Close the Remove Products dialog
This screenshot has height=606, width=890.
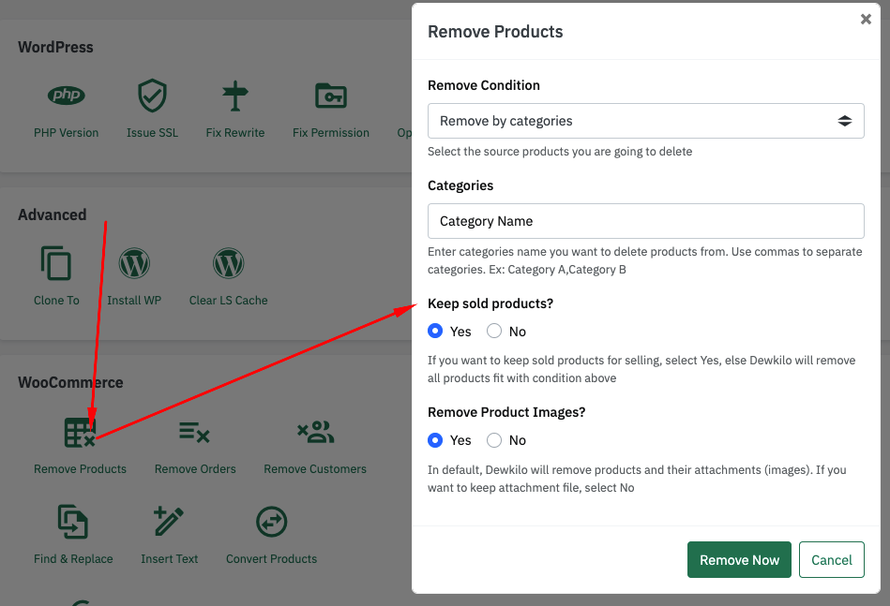(x=866, y=20)
